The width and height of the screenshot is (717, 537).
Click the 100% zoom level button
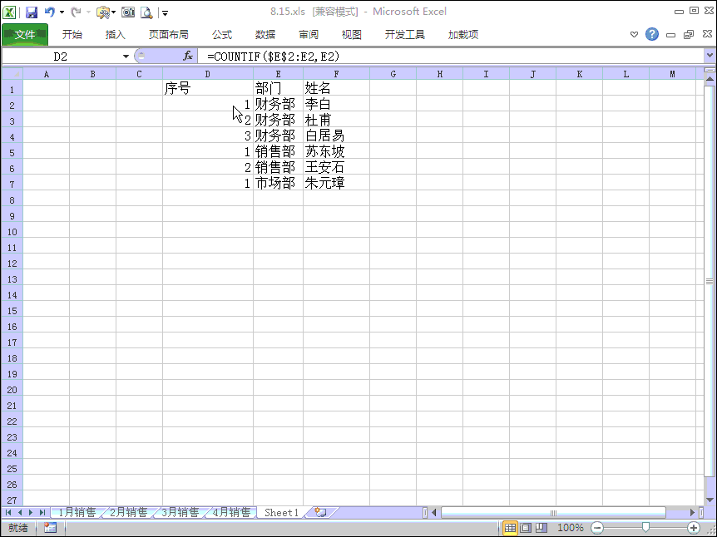[x=571, y=528]
